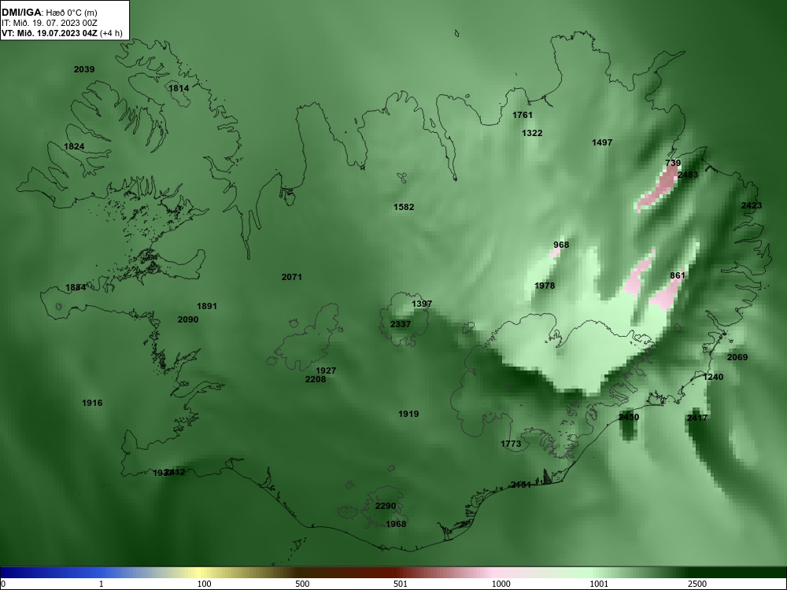Click the color scale label 500
787x590 pixels.
point(302,584)
